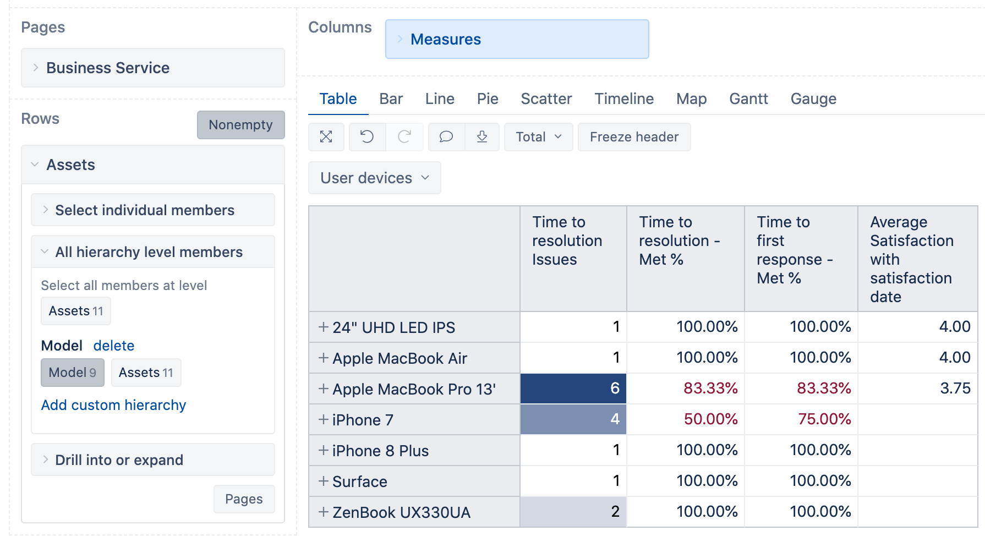This screenshot has width=985, height=536.
Task: Click the export download icon
Action: pyautogui.click(x=482, y=137)
